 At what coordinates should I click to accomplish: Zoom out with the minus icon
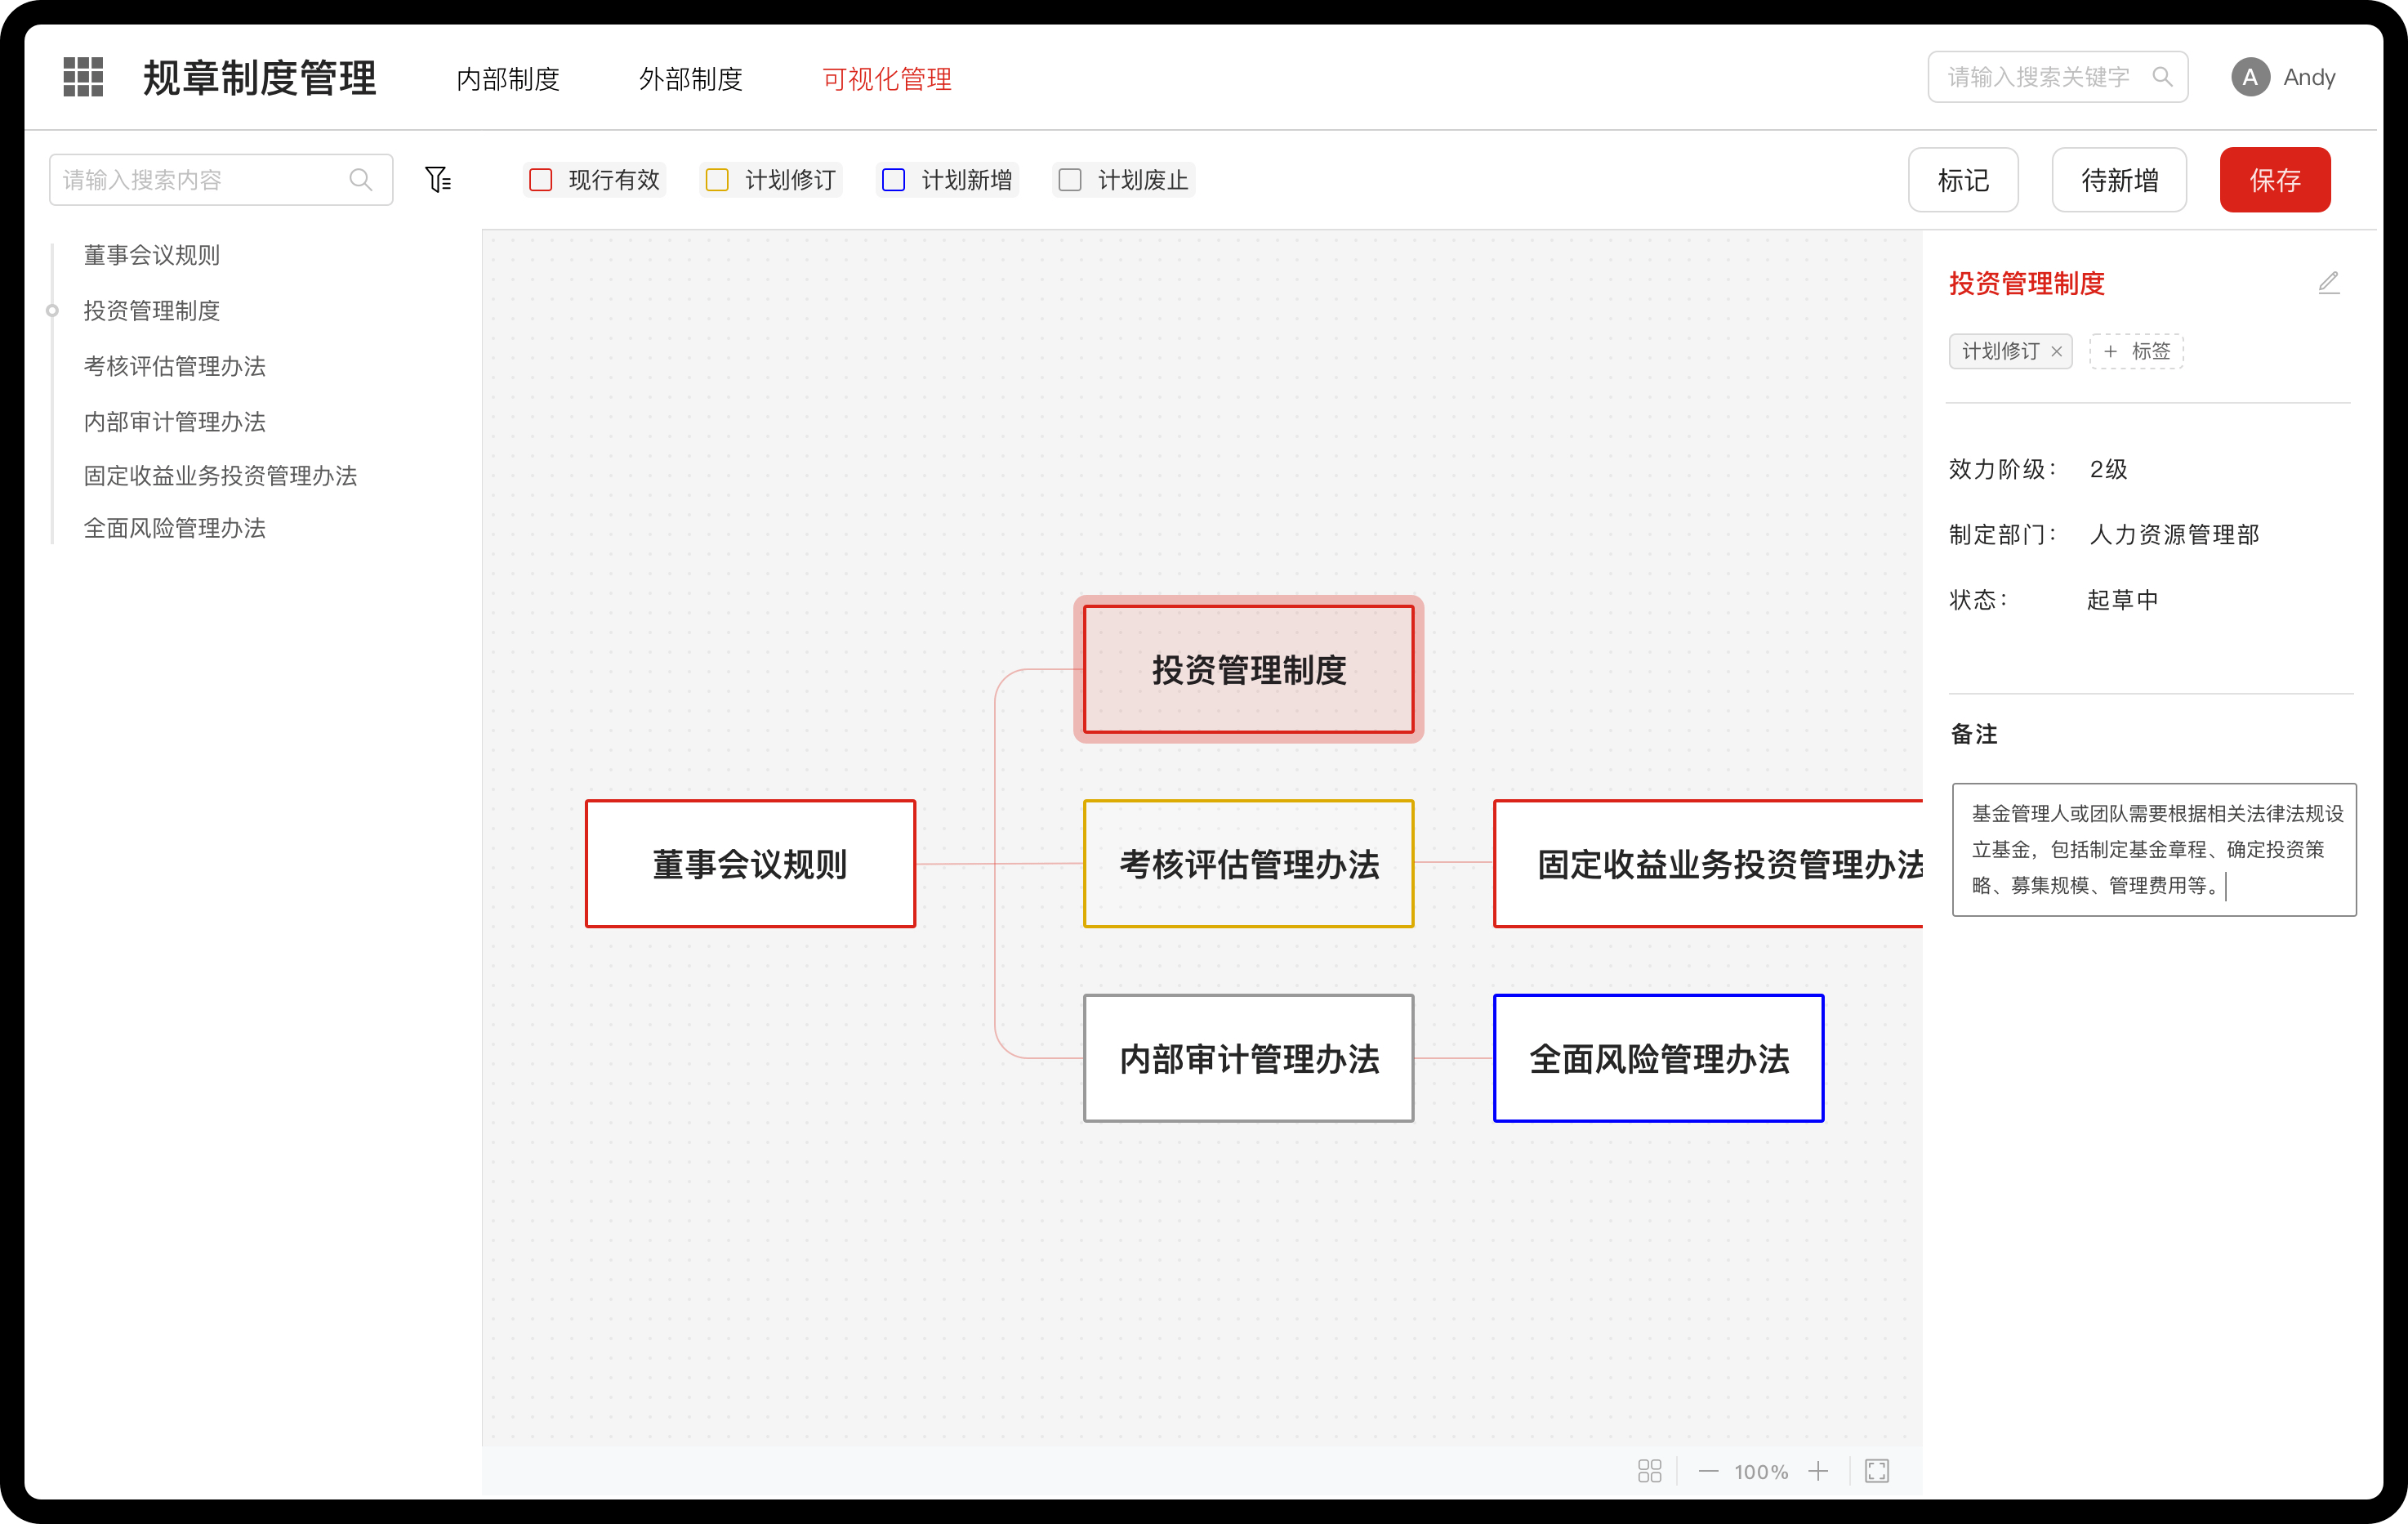(x=1708, y=1471)
